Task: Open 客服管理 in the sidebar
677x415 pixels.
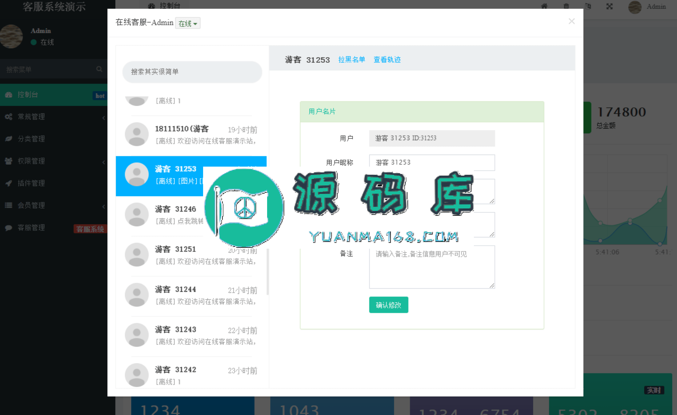Action: click(x=54, y=228)
